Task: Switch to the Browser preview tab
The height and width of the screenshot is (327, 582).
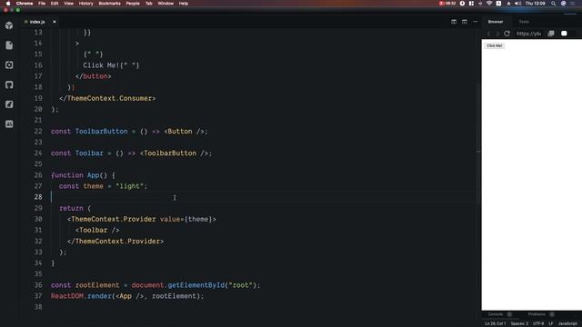Action: coord(496,22)
